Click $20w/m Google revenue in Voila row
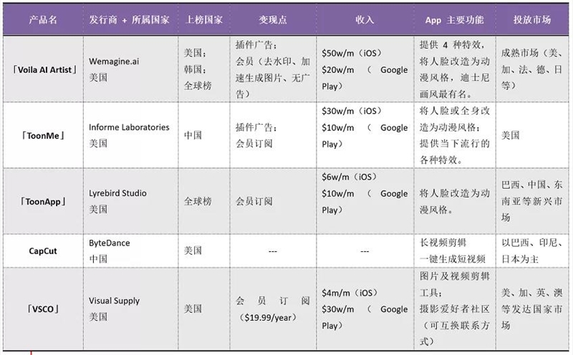 tap(365, 69)
